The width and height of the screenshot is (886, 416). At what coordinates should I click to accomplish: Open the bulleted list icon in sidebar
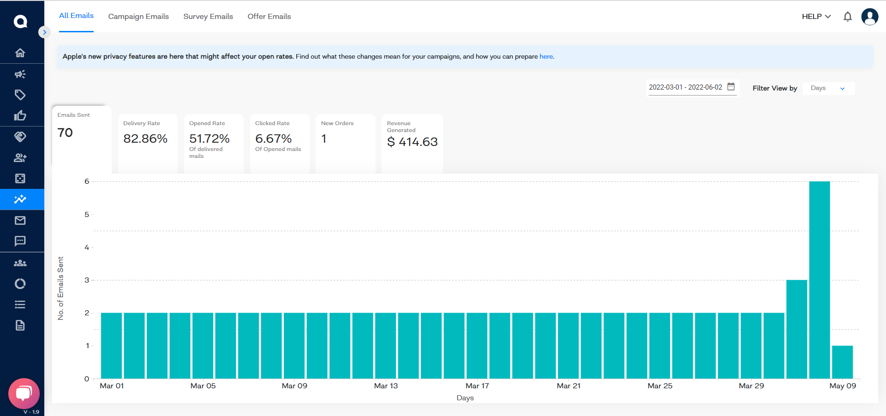coord(20,304)
